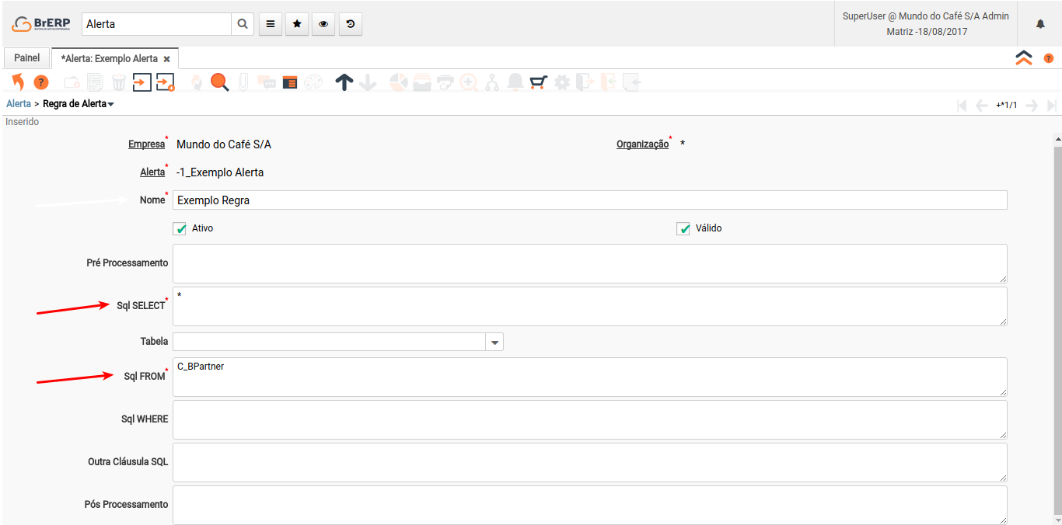Go to previous record arrow
The width and height of the screenshot is (1062, 525).
click(982, 106)
